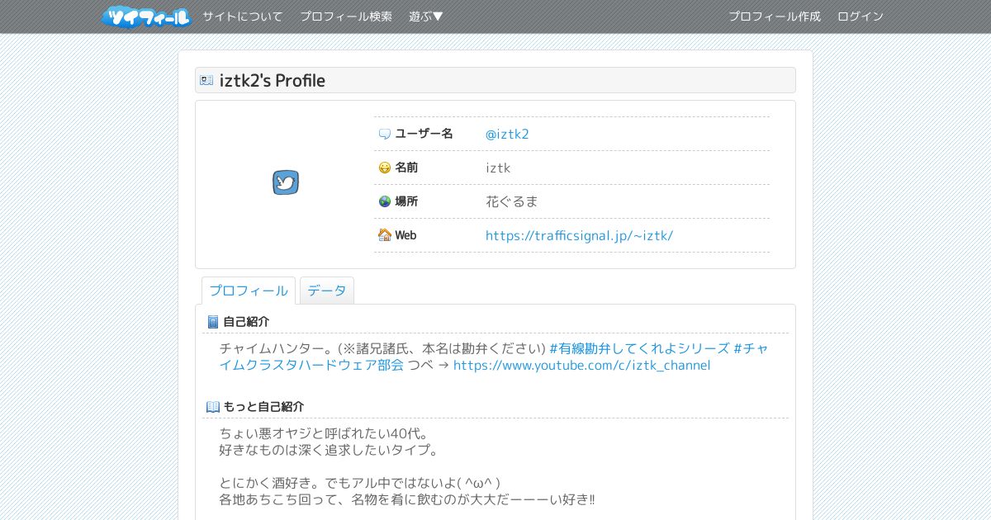
Task: Switch to the データ tab
Action: (327, 291)
